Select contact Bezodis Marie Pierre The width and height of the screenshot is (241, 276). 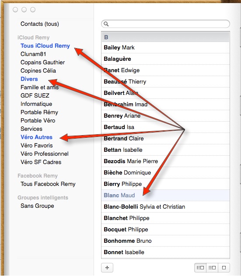[165, 161]
